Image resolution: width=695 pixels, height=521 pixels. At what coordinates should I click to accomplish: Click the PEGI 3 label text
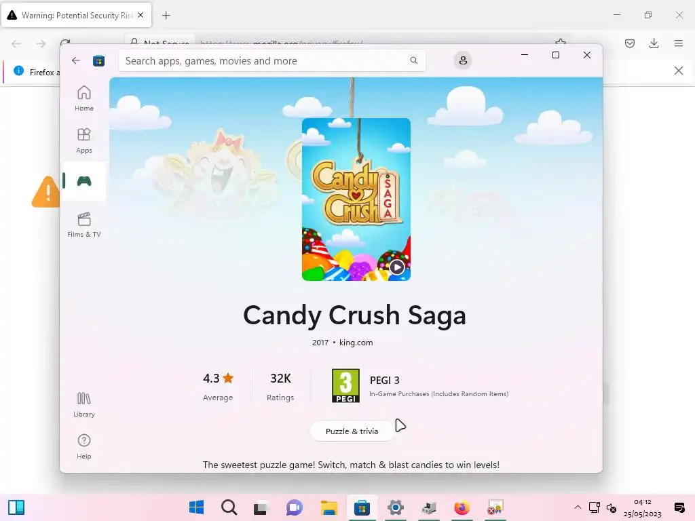[x=384, y=380]
